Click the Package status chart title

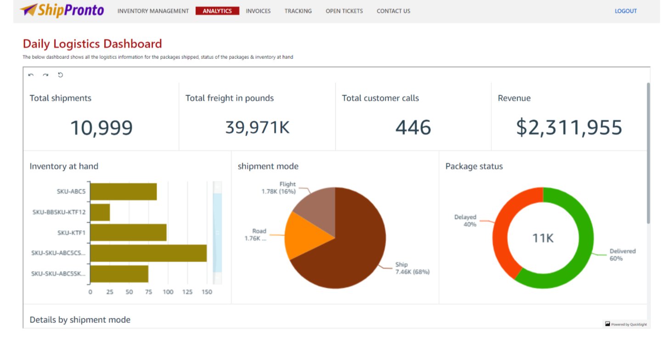click(x=474, y=166)
